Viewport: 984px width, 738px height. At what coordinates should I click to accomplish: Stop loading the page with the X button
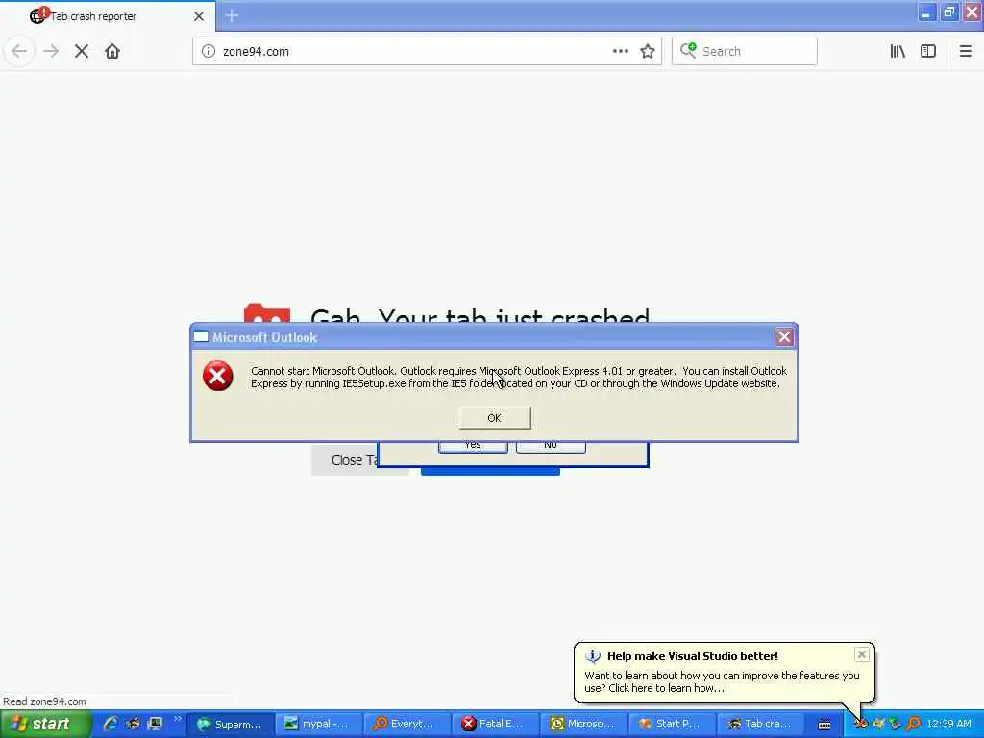click(x=82, y=51)
